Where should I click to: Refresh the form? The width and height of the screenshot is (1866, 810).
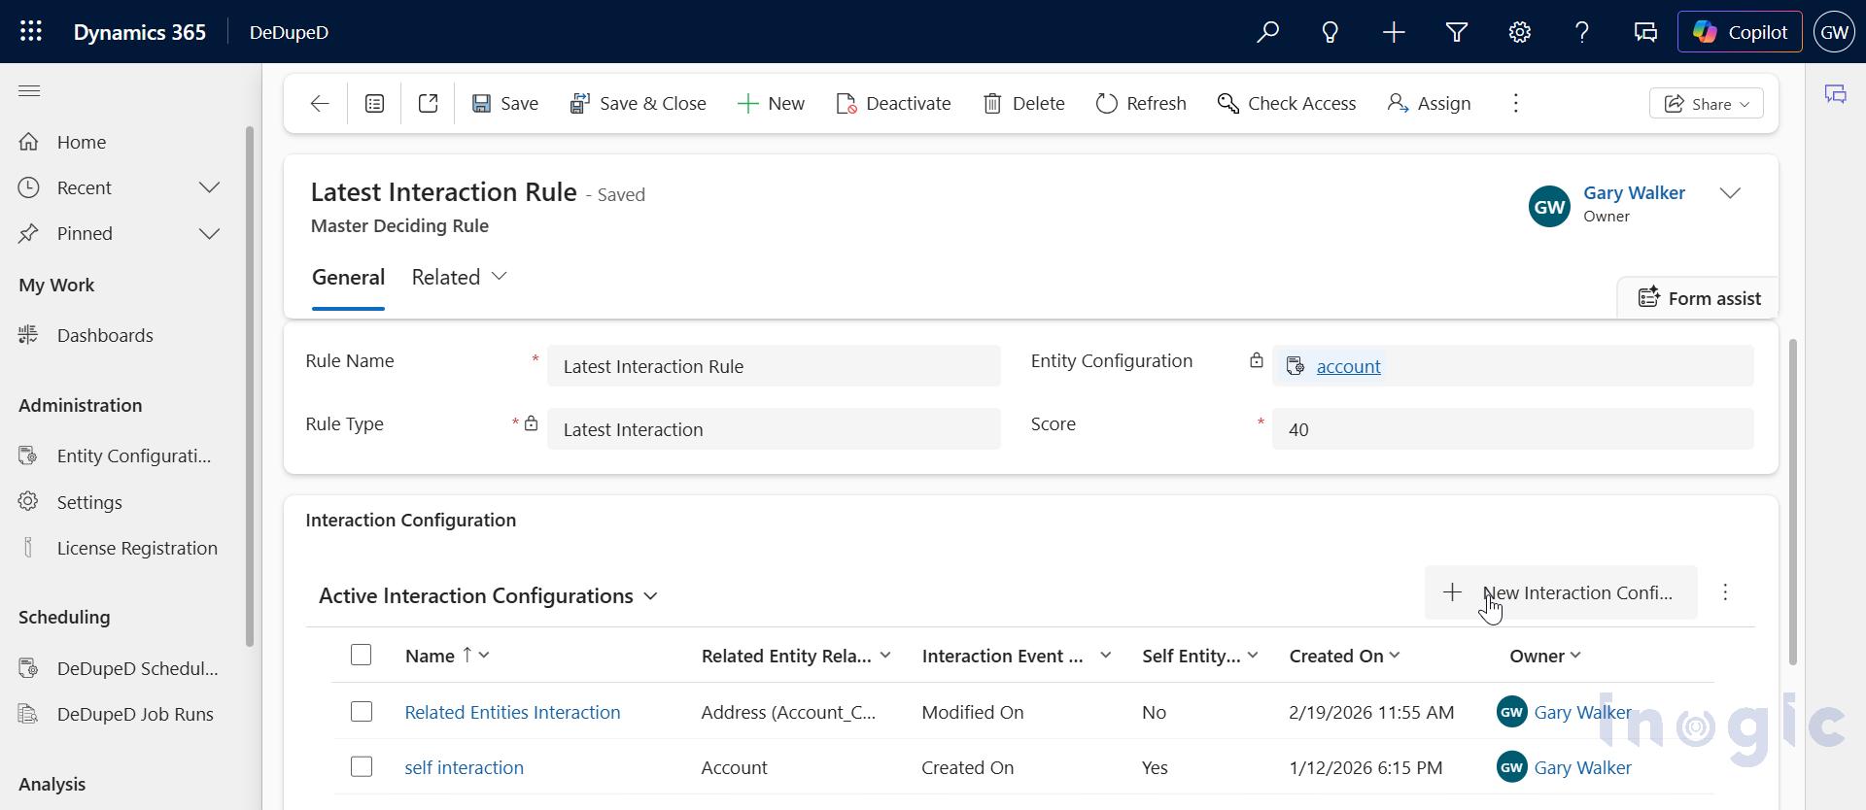[1141, 103]
